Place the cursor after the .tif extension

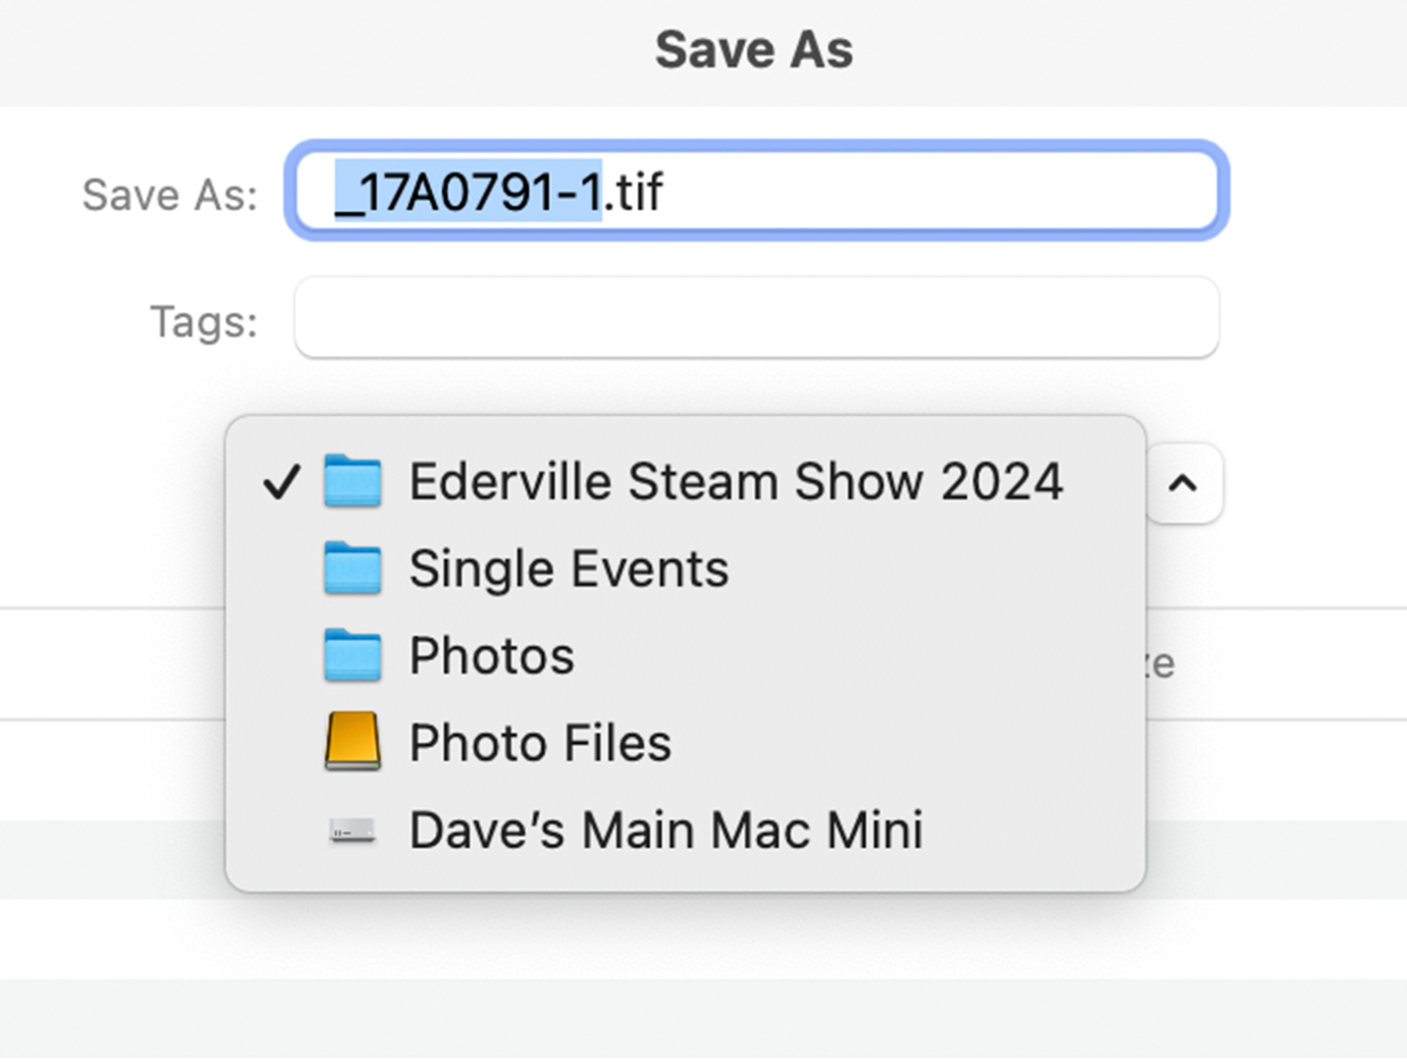tap(665, 191)
